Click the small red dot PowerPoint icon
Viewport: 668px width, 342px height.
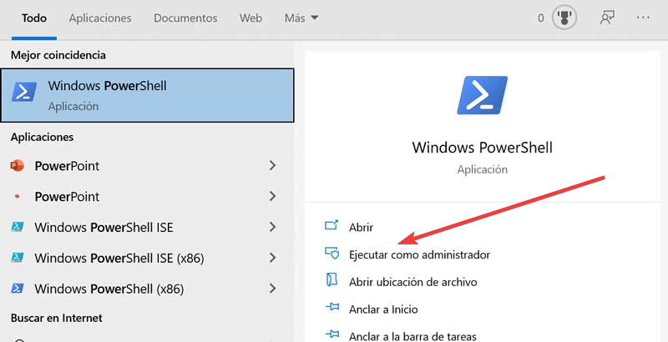click(x=17, y=197)
